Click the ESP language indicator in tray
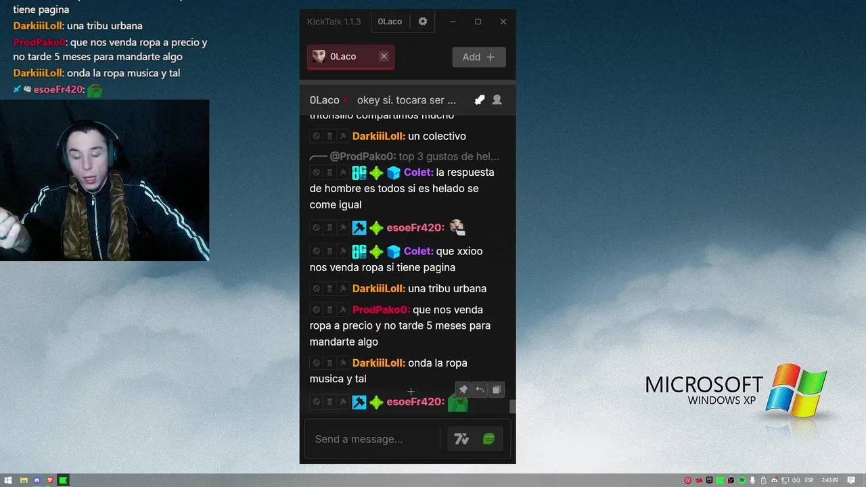The width and height of the screenshot is (866, 487). (809, 480)
